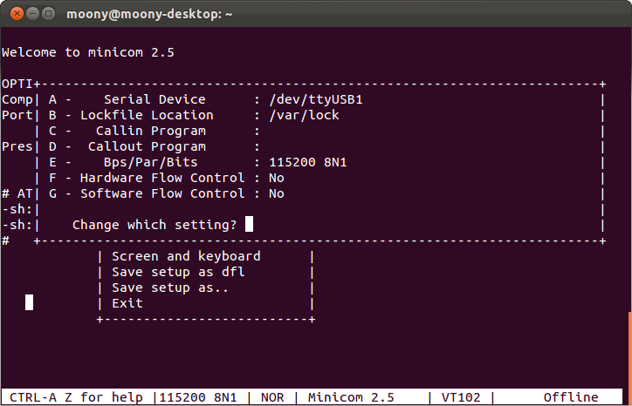The width and height of the screenshot is (632, 406).
Task: Click the Change which setting prompt cursor
Action: point(249,224)
